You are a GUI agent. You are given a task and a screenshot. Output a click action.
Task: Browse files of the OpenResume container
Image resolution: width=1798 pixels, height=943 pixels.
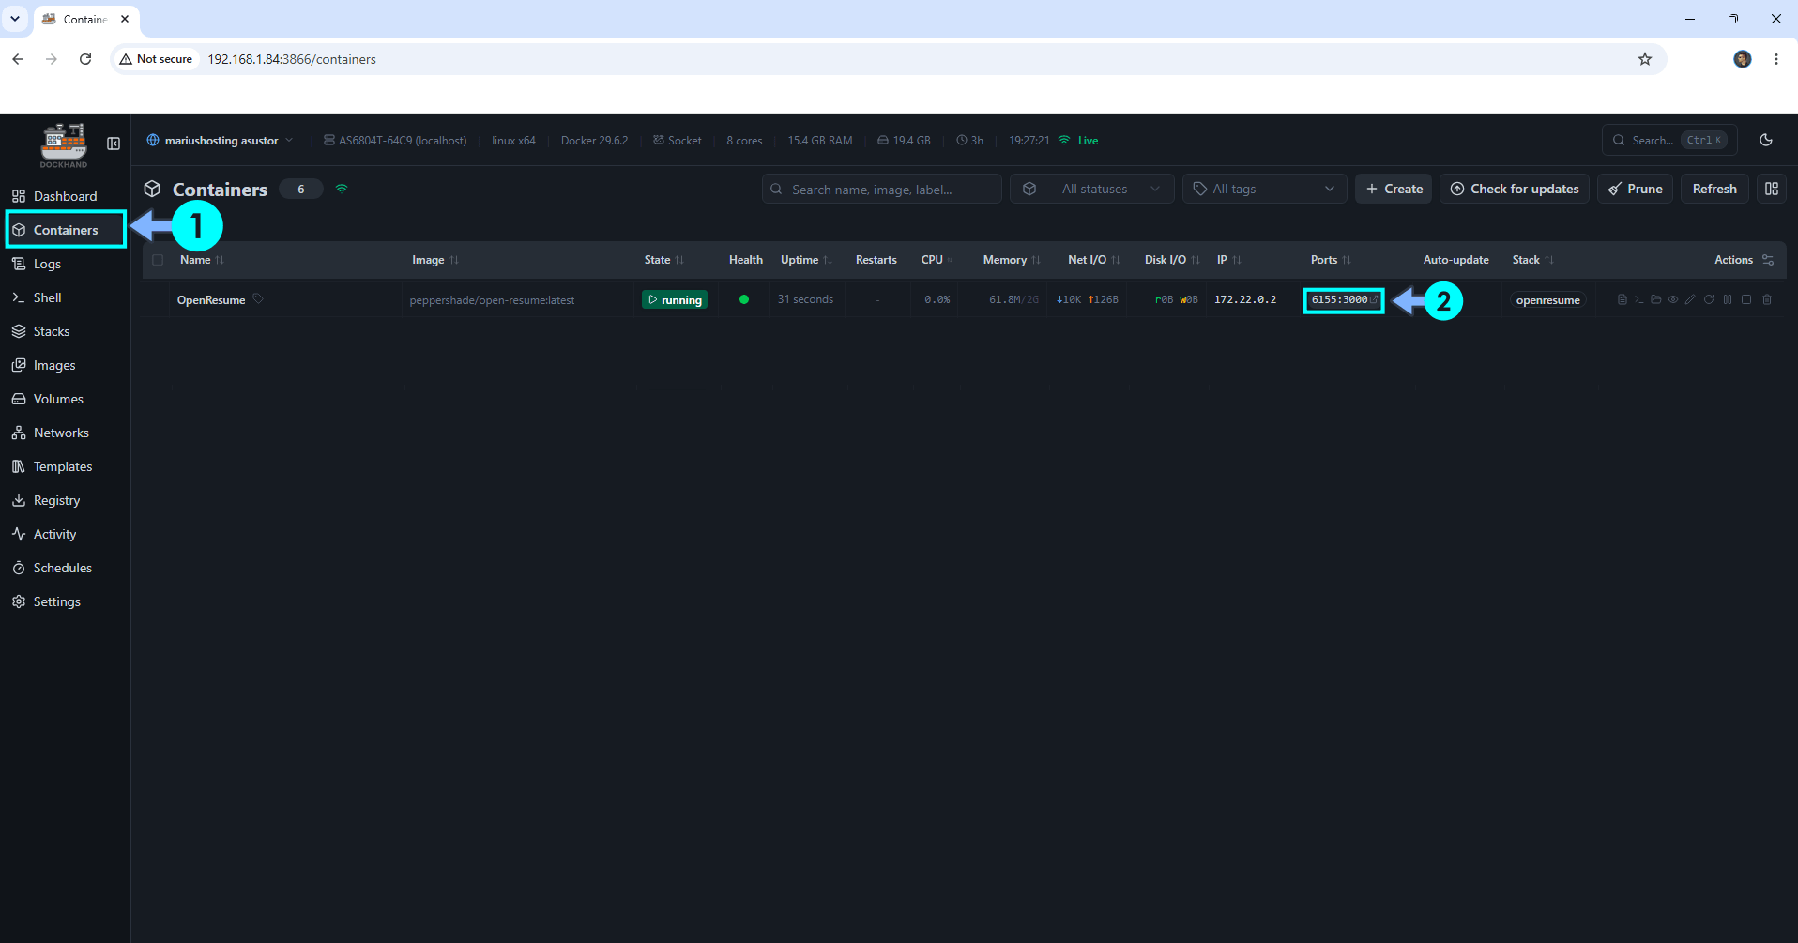[1656, 299]
